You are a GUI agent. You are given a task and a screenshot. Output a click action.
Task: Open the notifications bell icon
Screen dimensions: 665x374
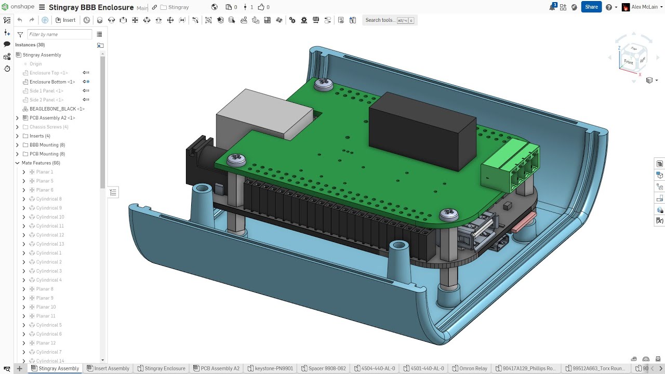pos(553,7)
